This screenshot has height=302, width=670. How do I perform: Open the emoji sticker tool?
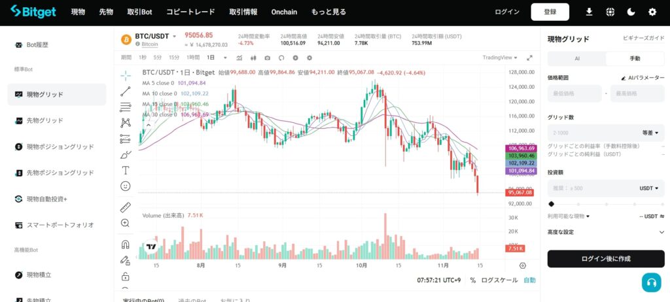[126, 186]
